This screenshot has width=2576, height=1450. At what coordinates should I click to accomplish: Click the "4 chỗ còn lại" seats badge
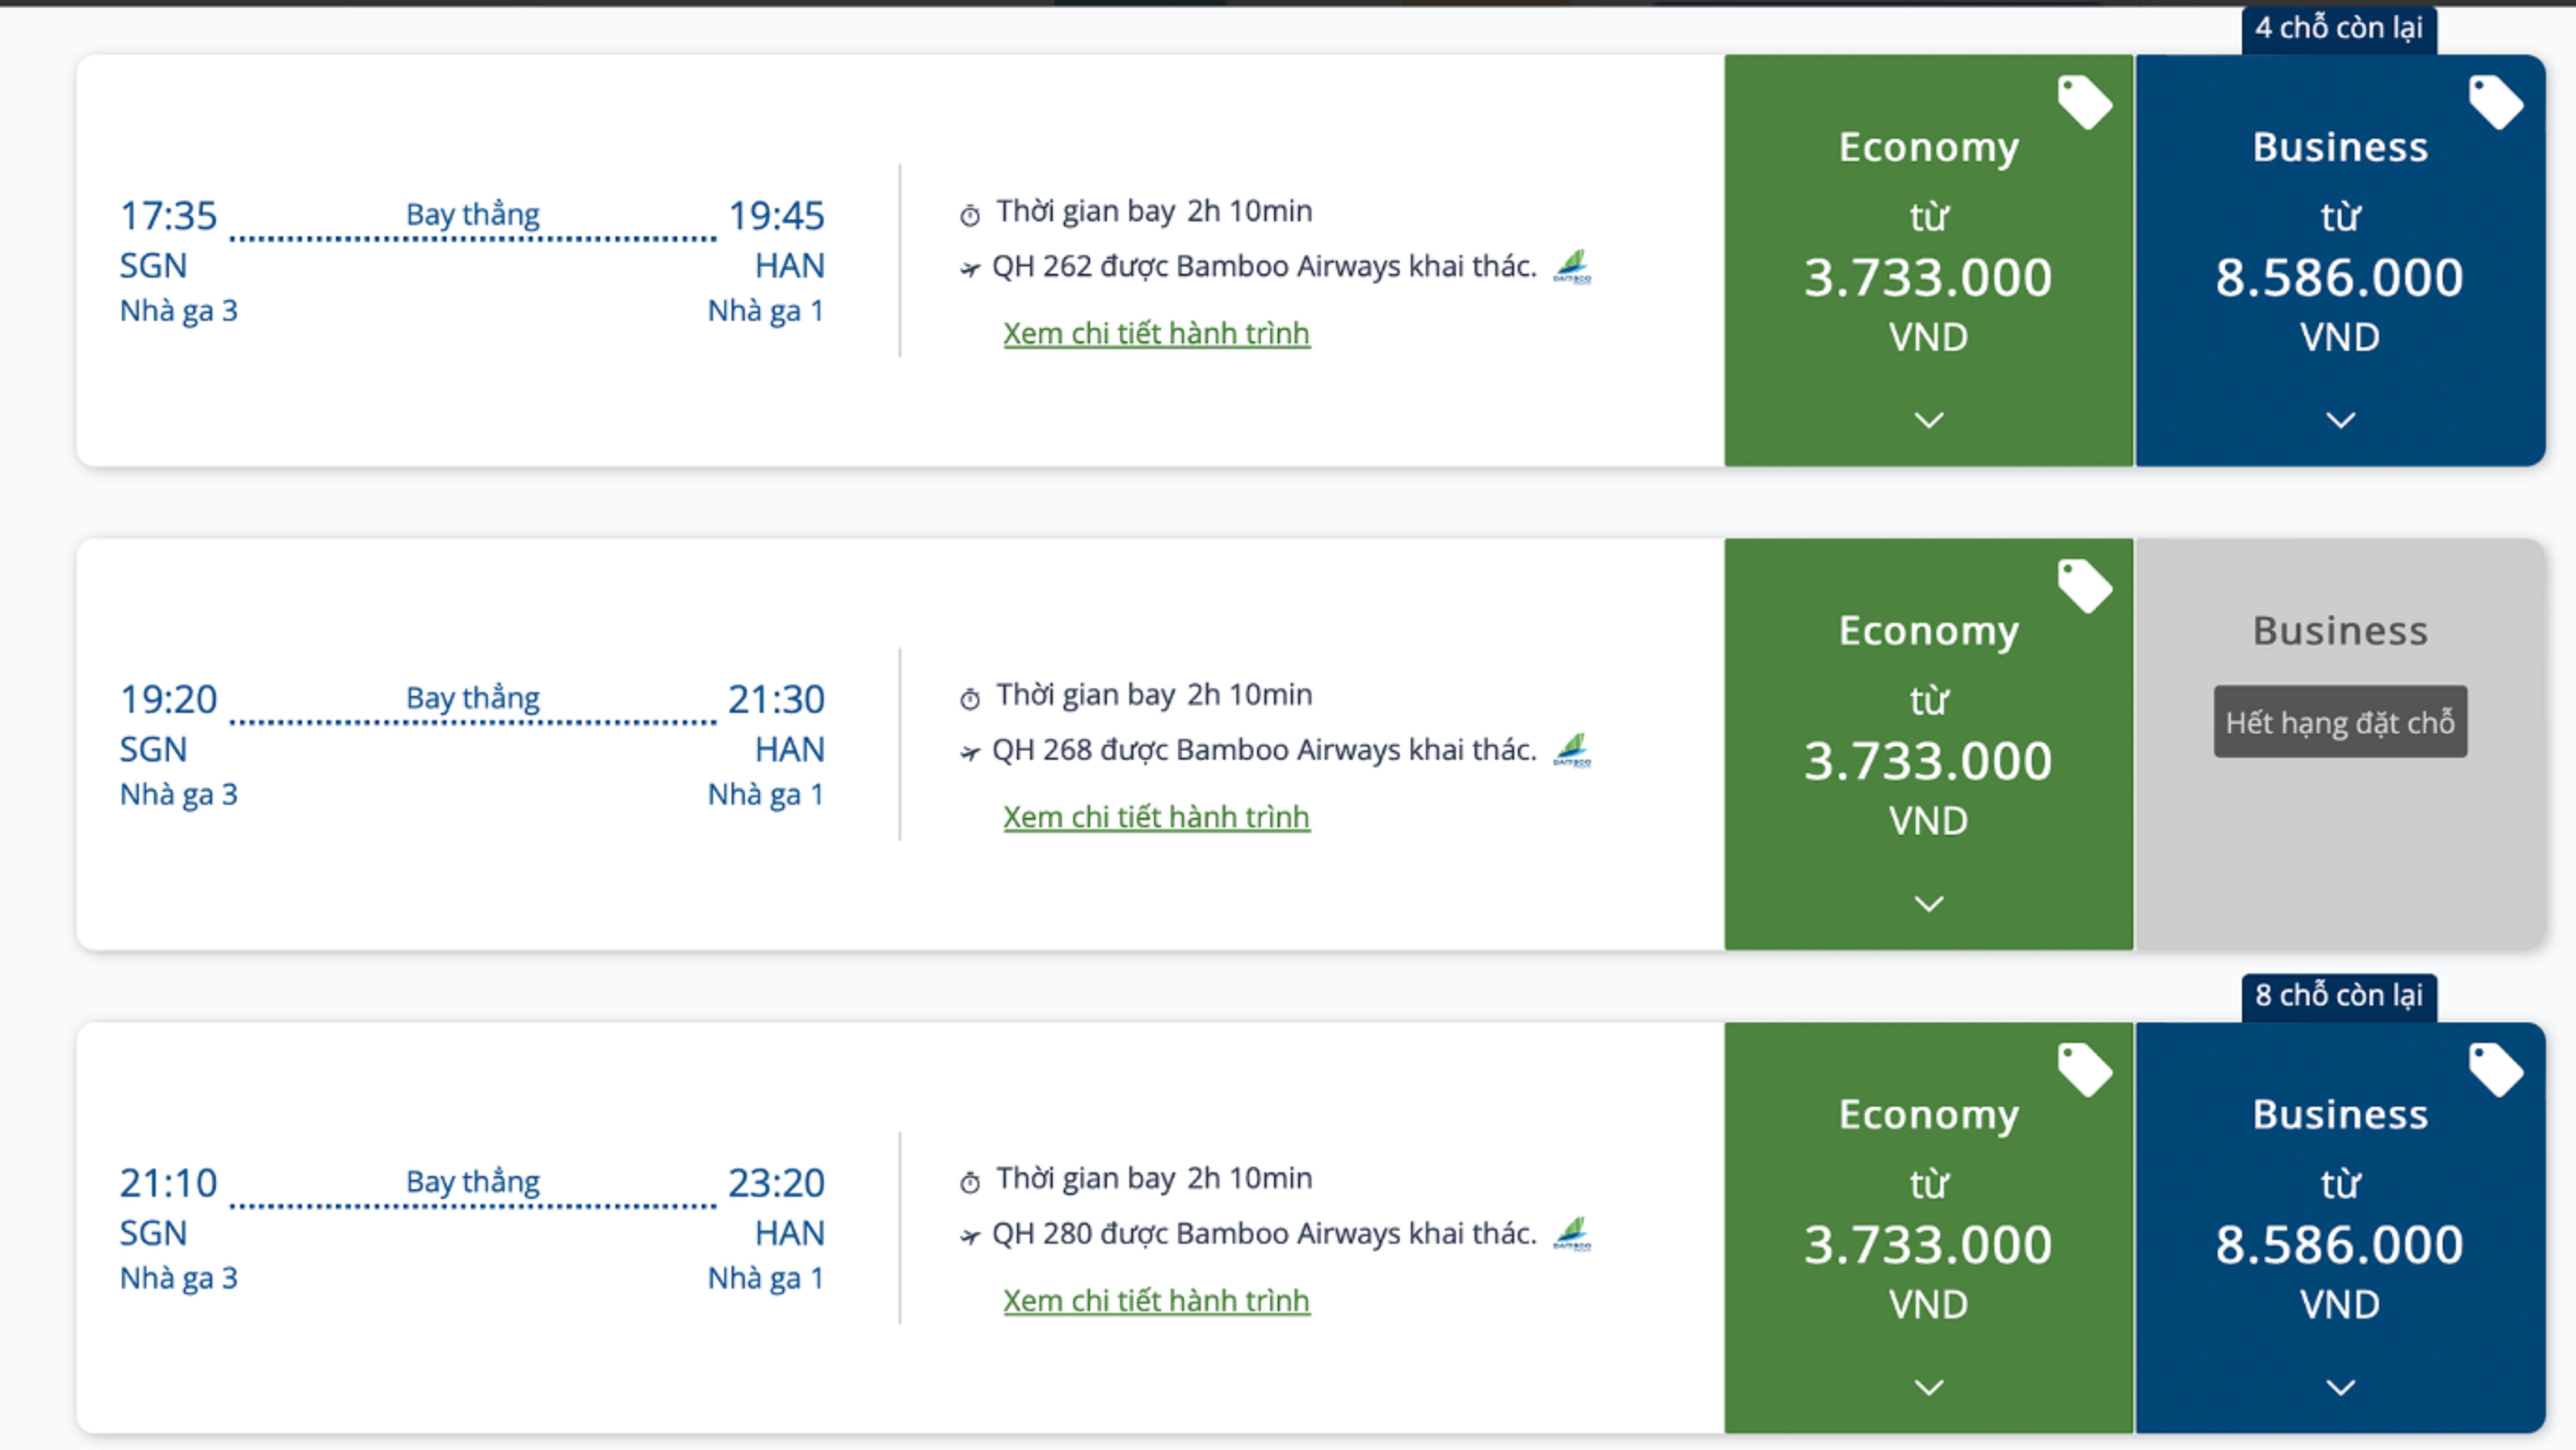tap(2338, 28)
